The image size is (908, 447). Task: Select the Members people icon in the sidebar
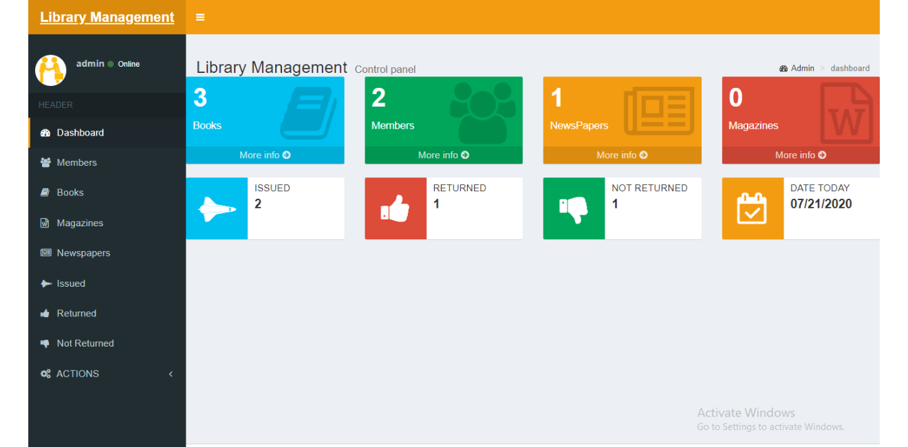[x=45, y=162]
